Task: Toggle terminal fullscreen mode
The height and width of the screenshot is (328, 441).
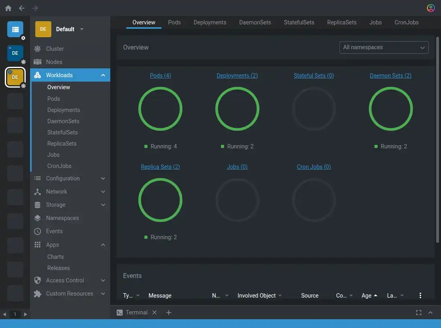Action: [x=419, y=312]
